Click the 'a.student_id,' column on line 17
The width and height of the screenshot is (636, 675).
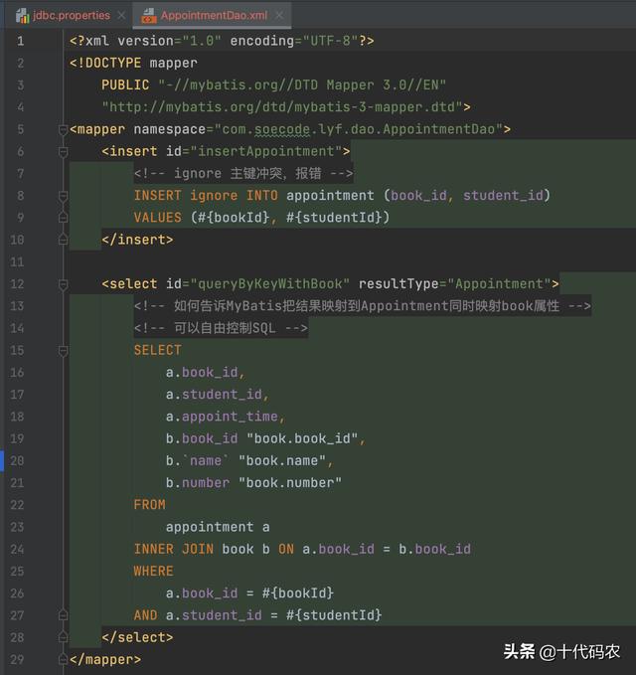[x=218, y=395]
